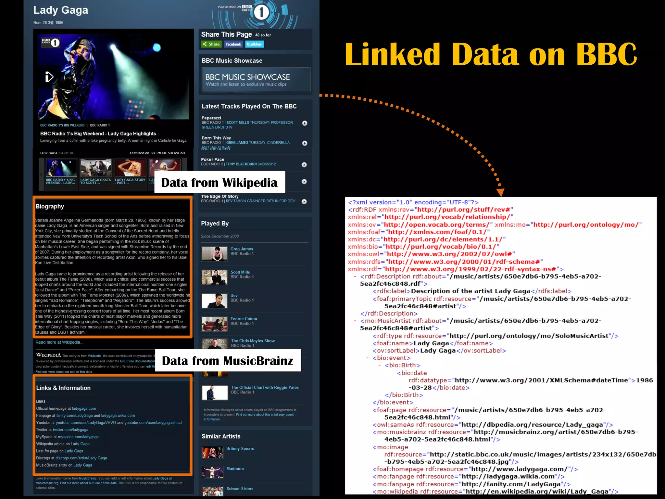The image size is (665, 499).
Task: Click the BBC Radio 1 logo in header
Action: click(x=261, y=13)
